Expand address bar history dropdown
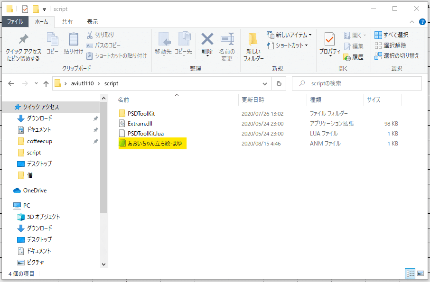 [x=265, y=83]
